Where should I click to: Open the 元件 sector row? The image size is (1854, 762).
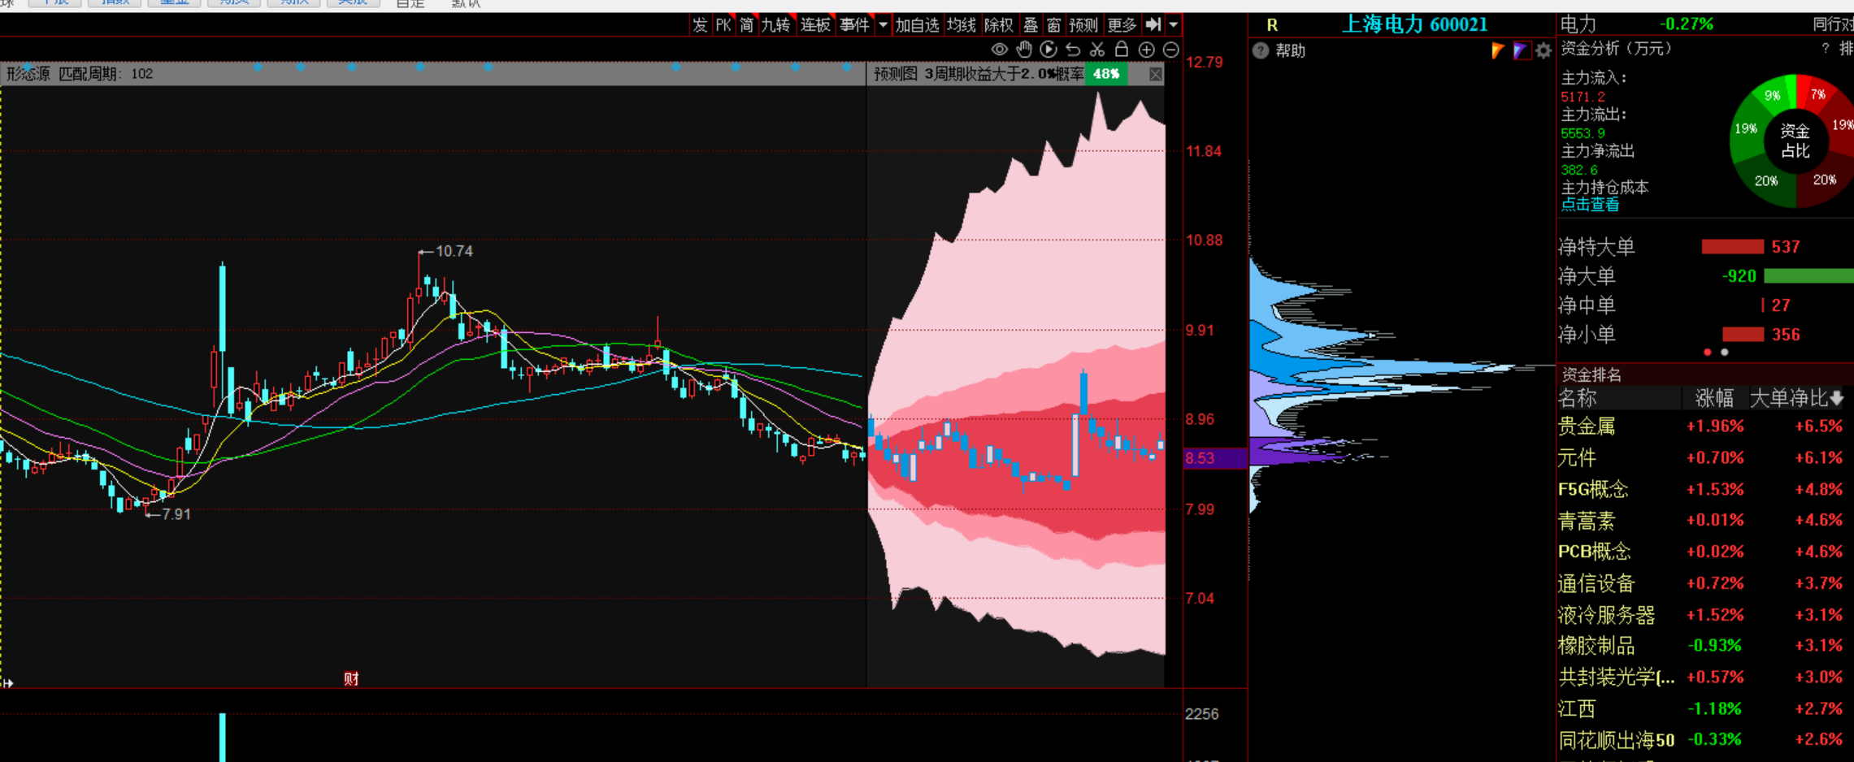tap(1704, 458)
